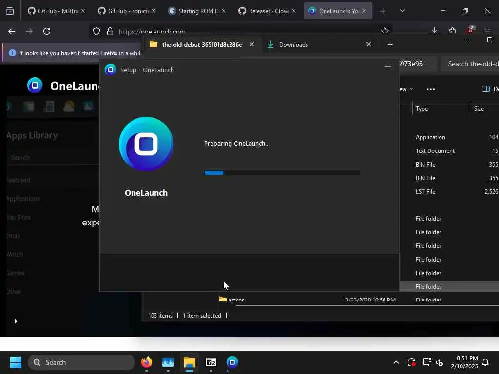The width and height of the screenshot is (499, 374).
Task: Open 7-Zip from the taskbar
Action: pyautogui.click(x=211, y=362)
